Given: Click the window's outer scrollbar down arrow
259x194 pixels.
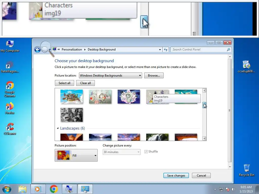Looking at the screenshot, I should click(230, 167).
